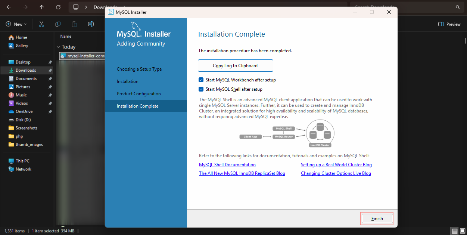The width and height of the screenshot is (467, 235).
Task: Unpin Desktop using its pin icon
Action: tap(50, 62)
